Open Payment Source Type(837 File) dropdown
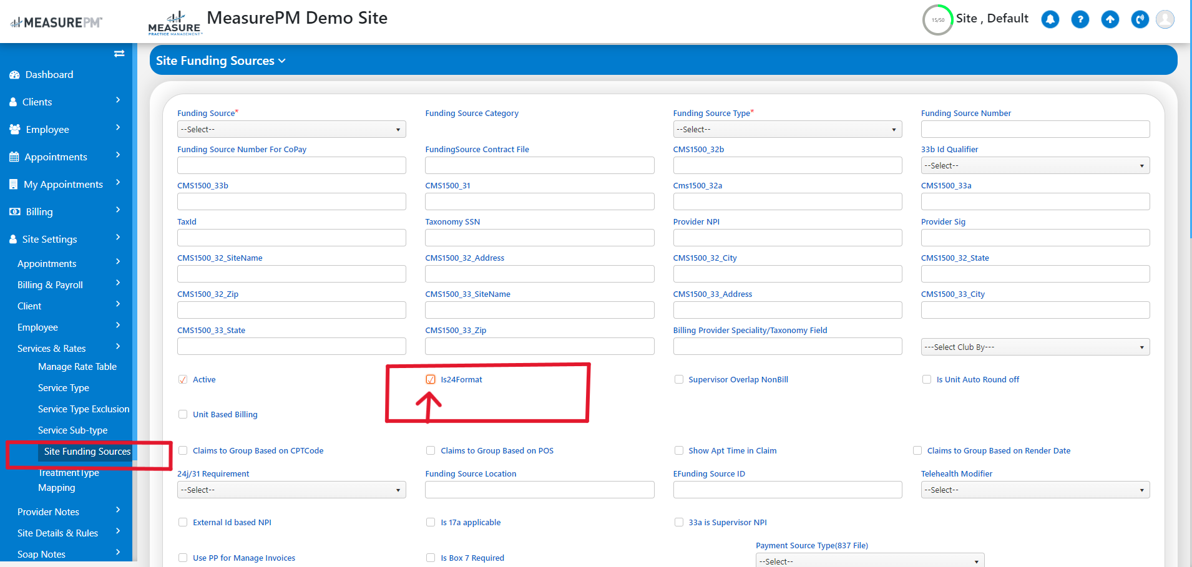 (x=870, y=561)
